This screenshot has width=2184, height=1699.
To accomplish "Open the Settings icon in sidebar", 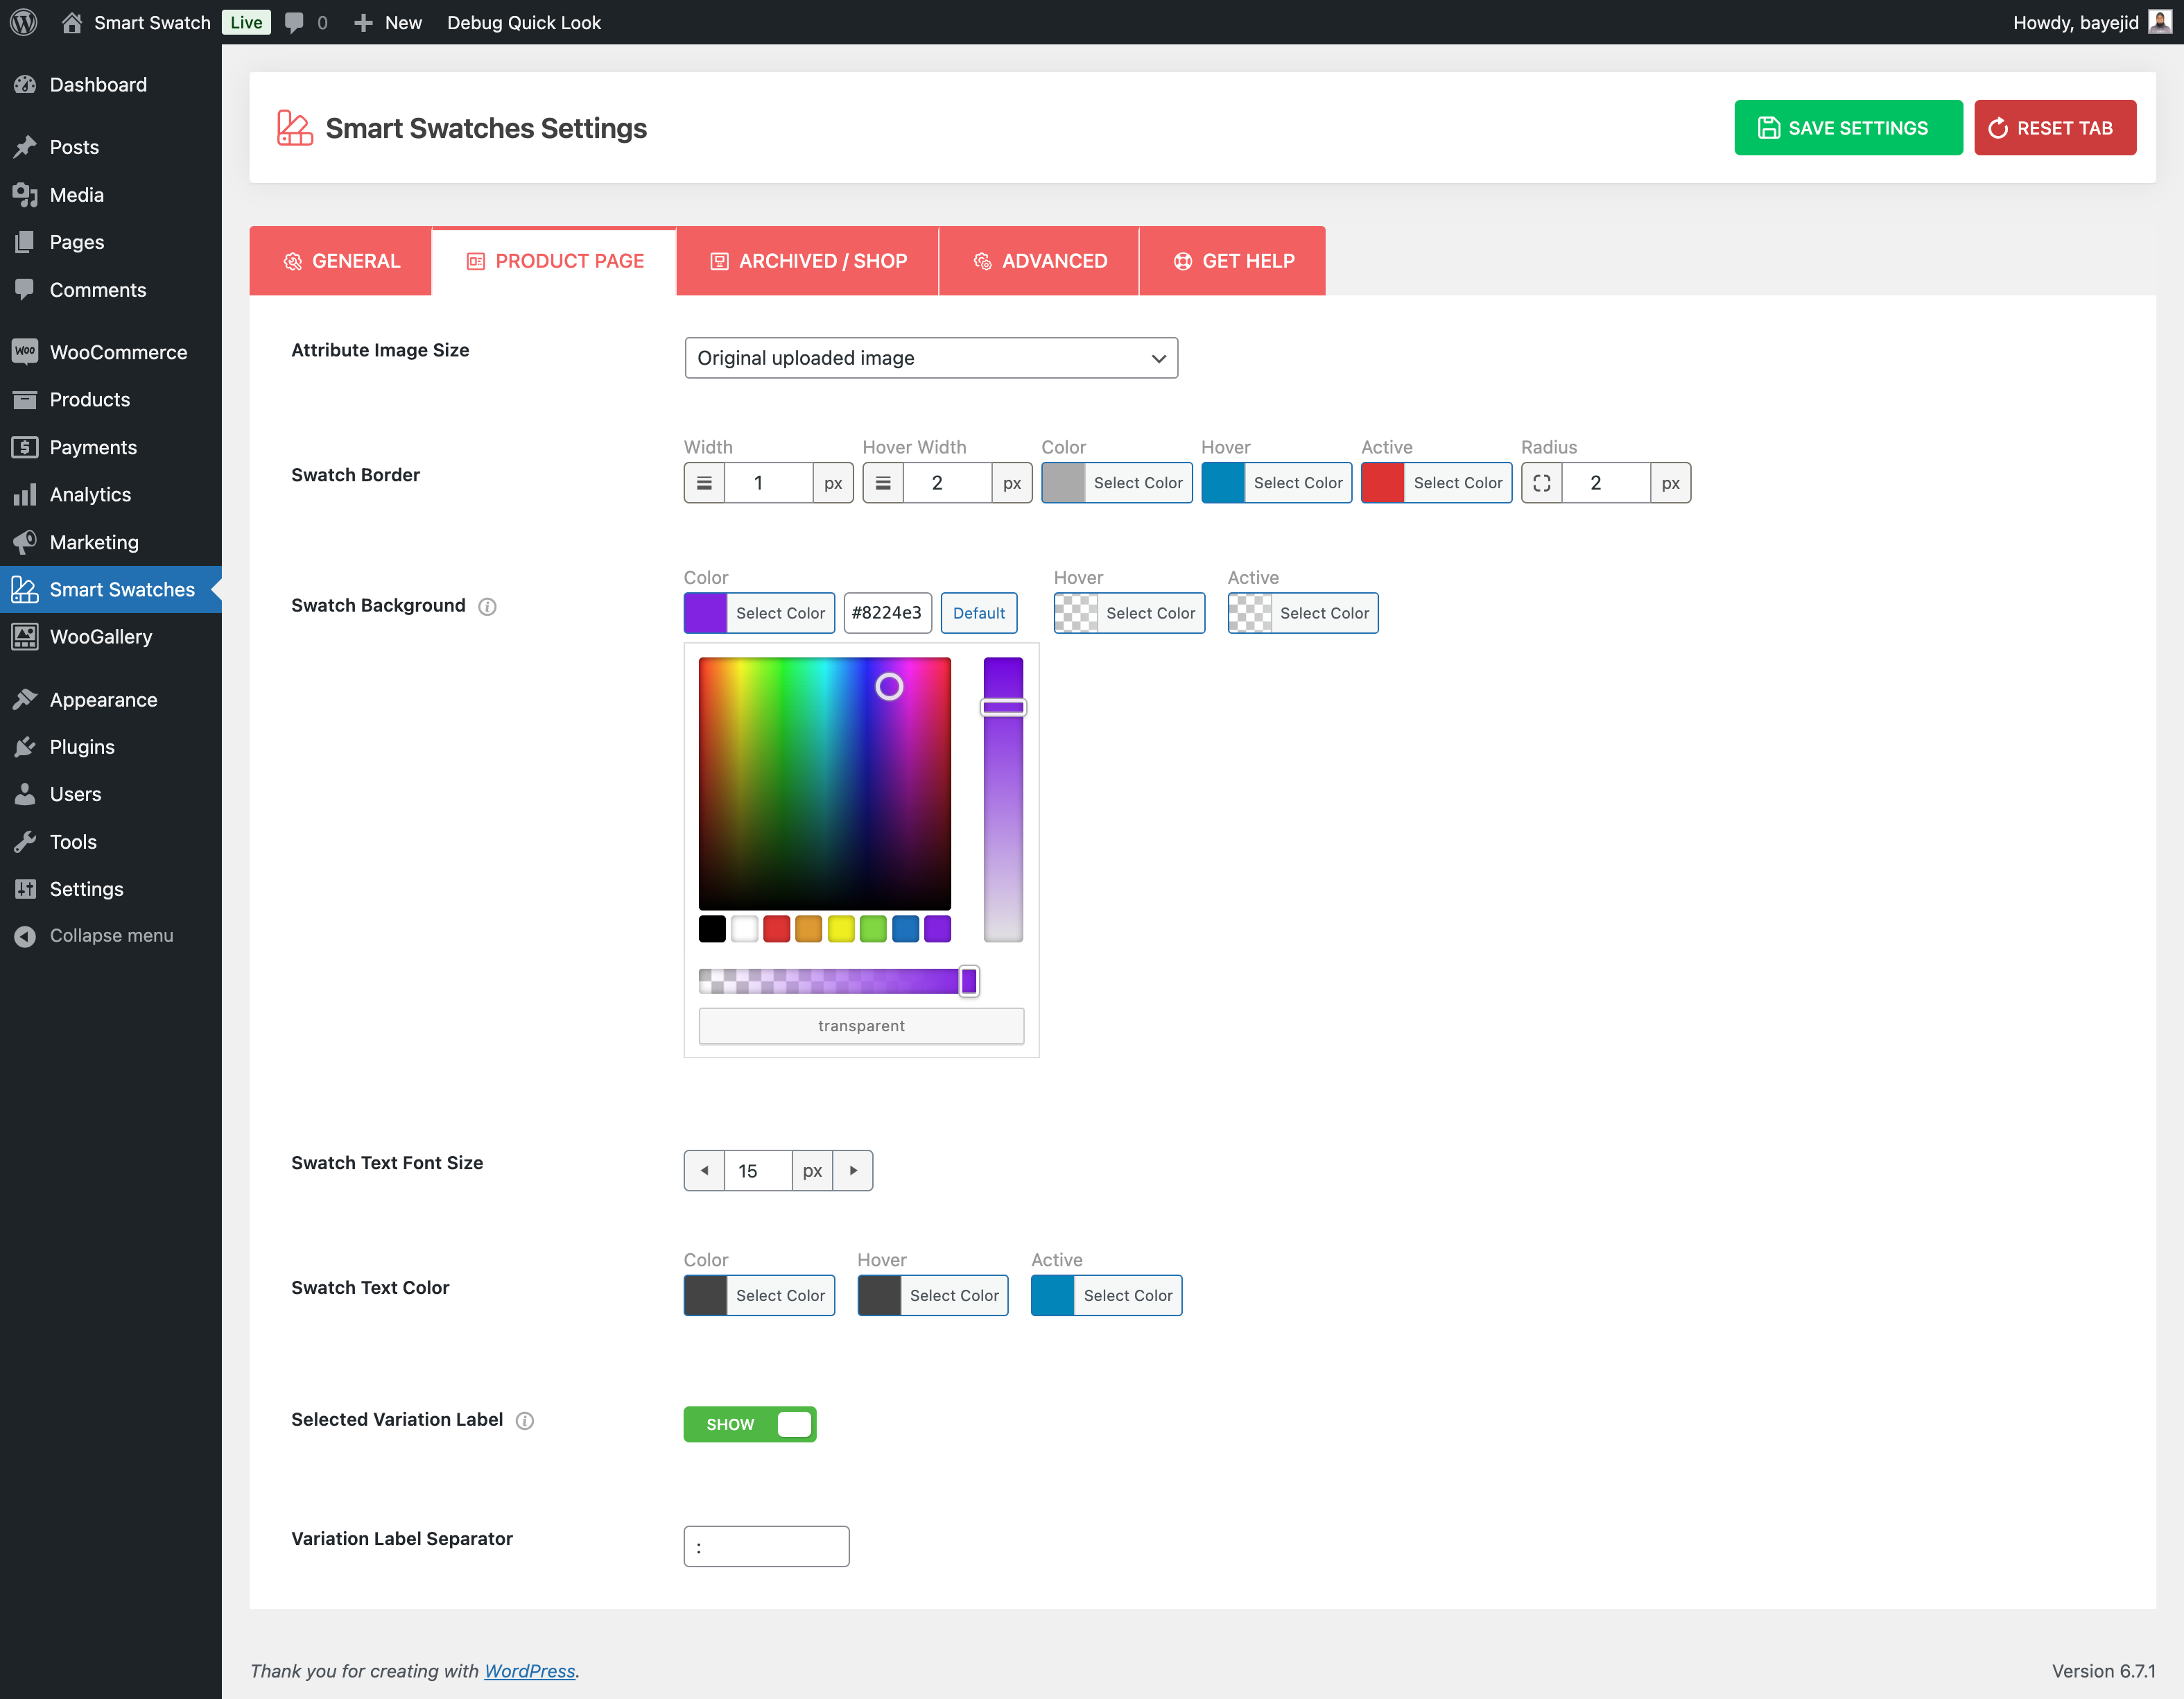I will tap(25, 889).
